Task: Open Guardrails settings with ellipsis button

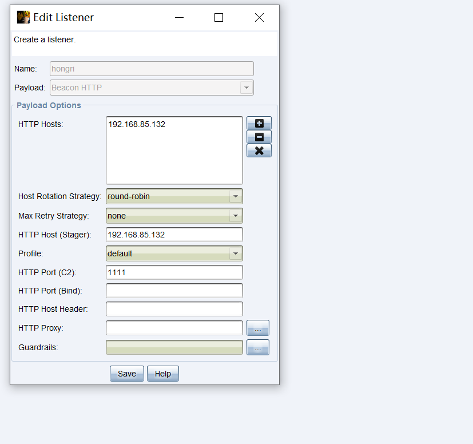Action: 258,347
